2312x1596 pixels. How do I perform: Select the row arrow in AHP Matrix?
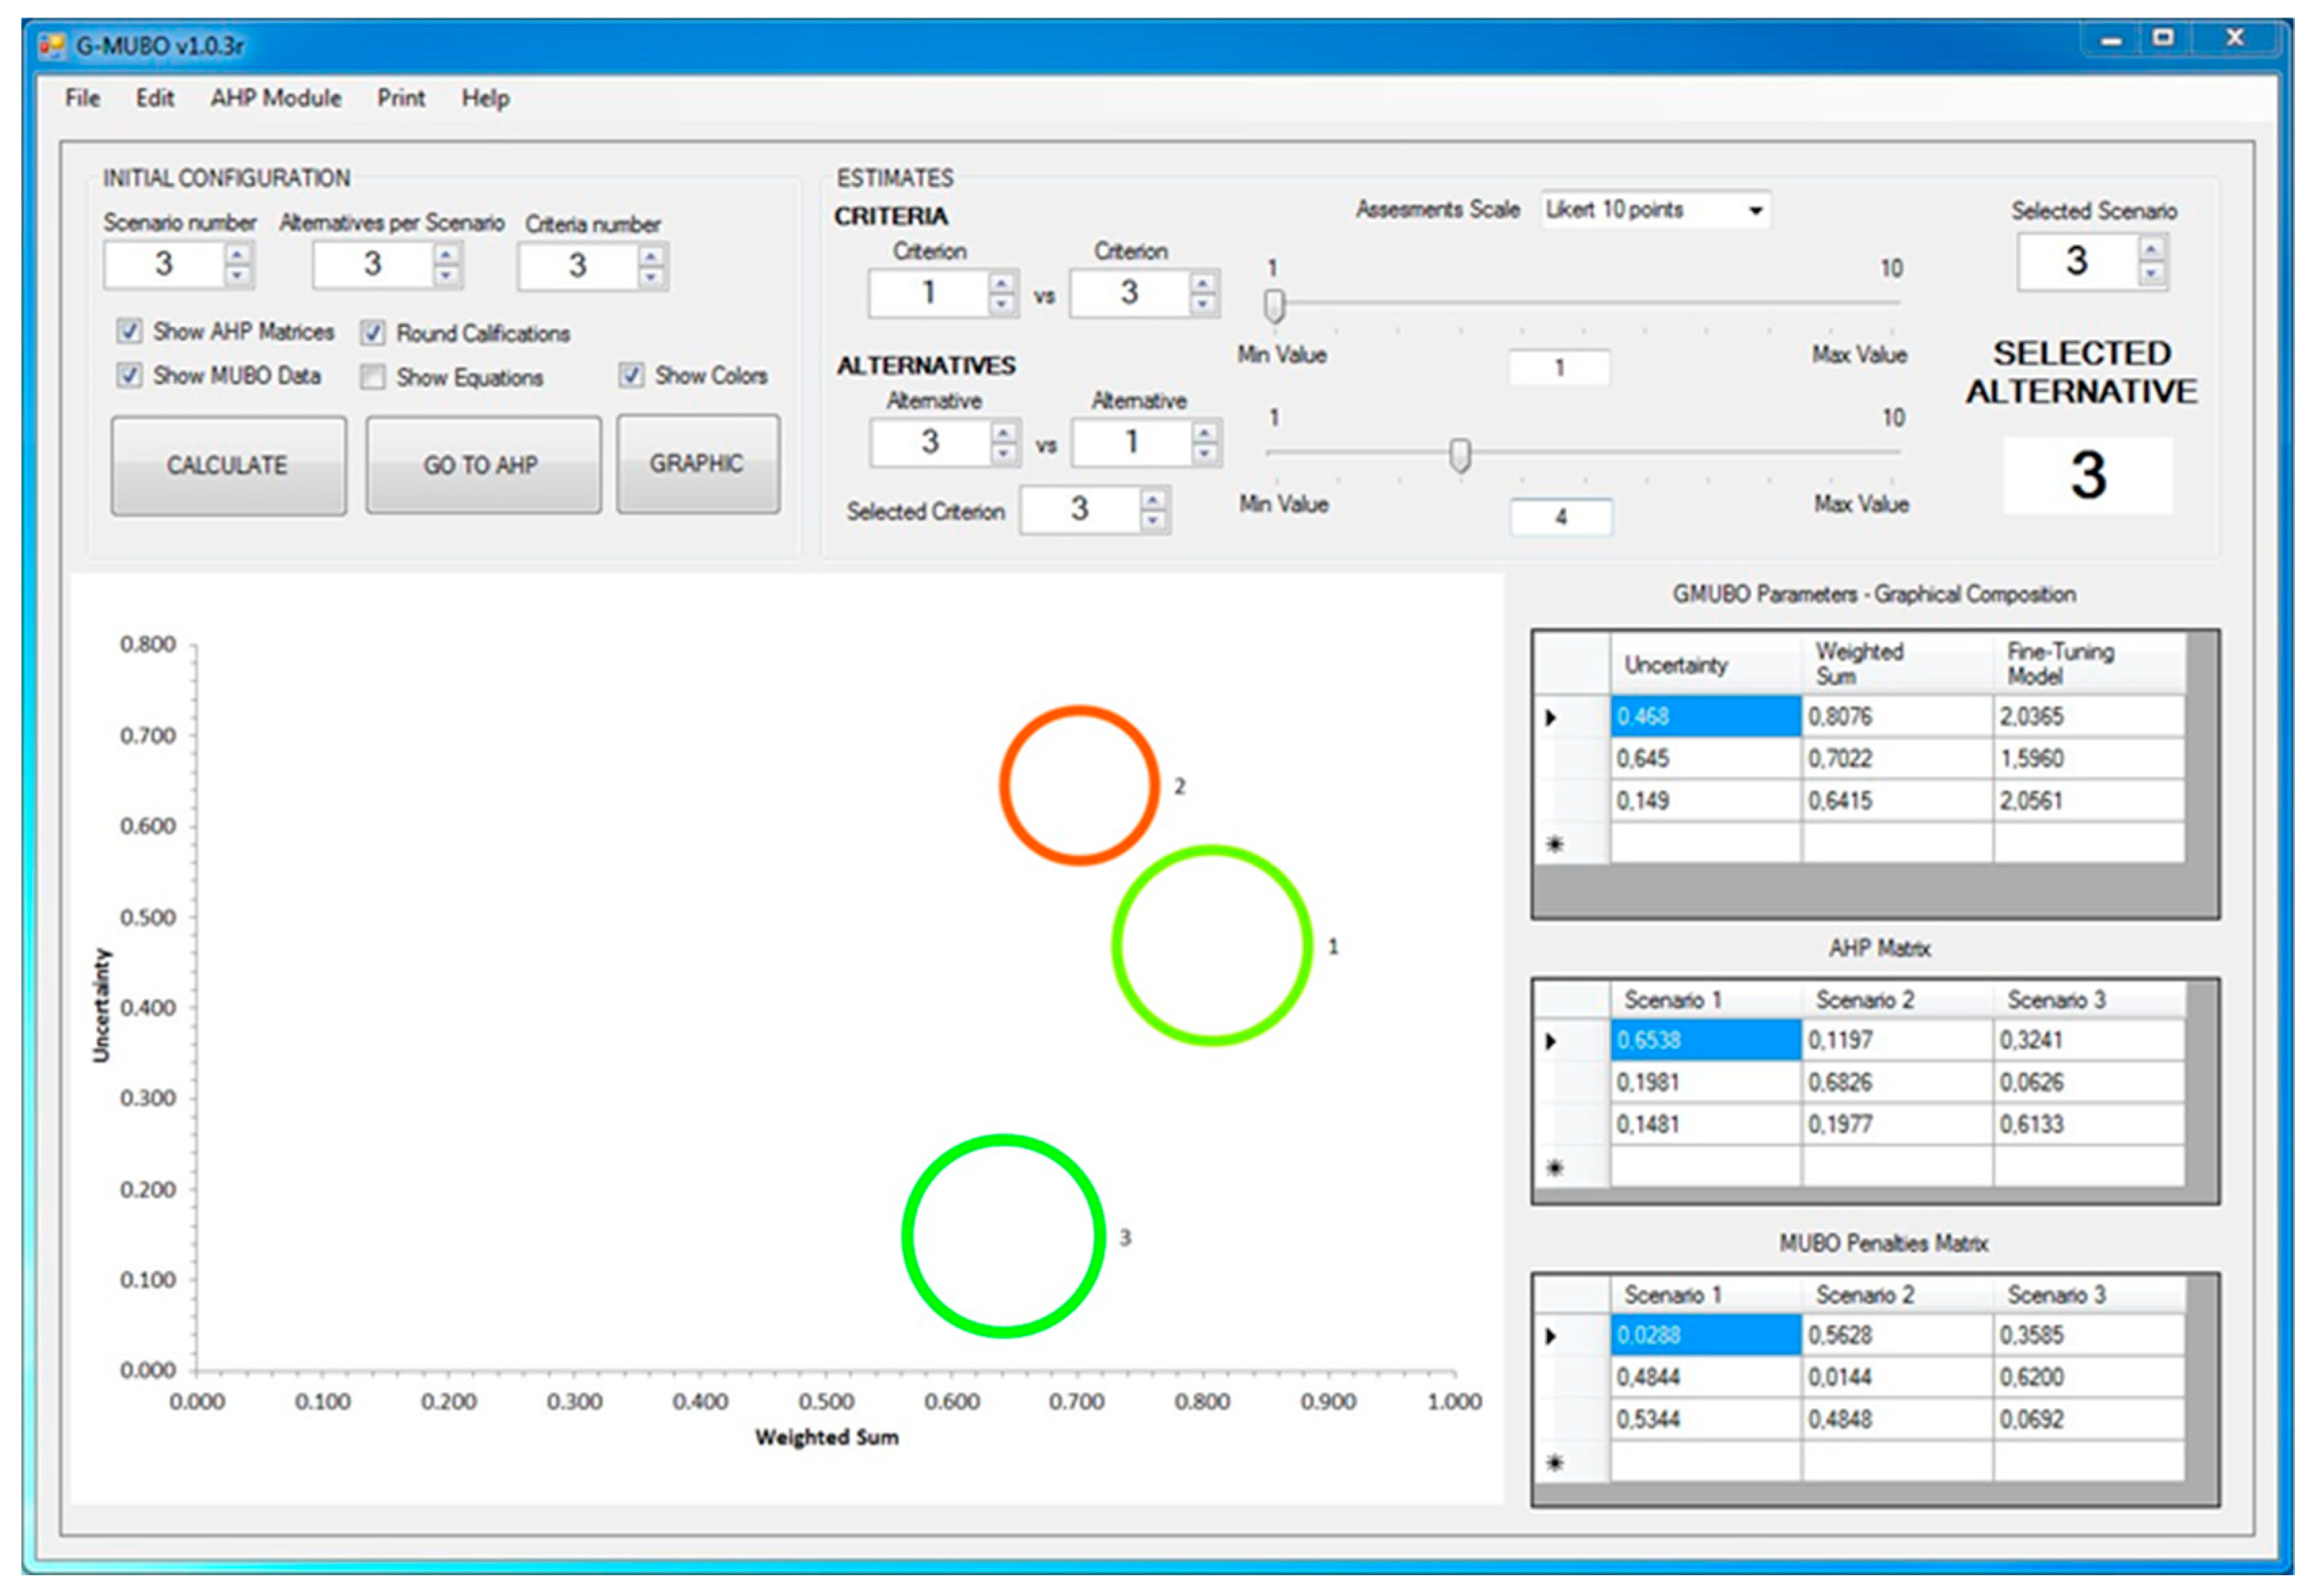click(1551, 1041)
